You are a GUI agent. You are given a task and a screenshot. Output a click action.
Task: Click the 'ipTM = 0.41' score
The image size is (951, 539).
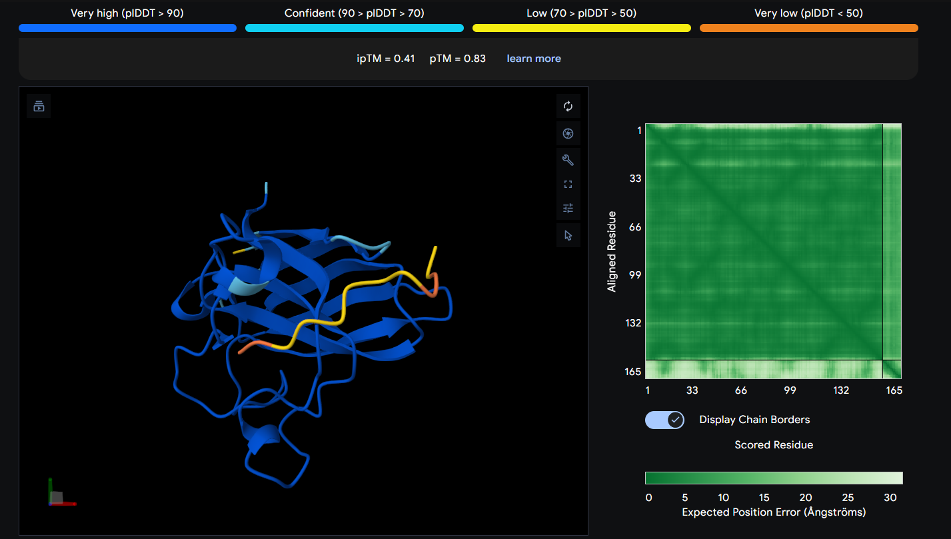pyautogui.click(x=386, y=59)
